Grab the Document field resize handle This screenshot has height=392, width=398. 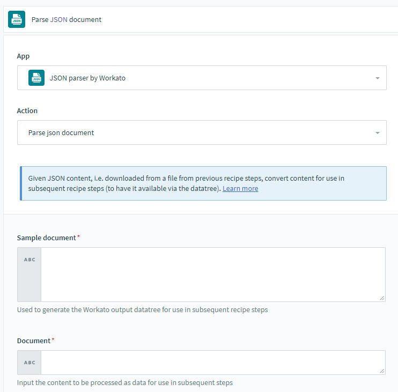click(382, 371)
